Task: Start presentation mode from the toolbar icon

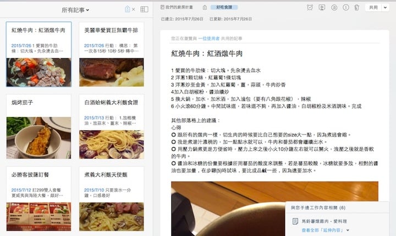Action: point(322,8)
